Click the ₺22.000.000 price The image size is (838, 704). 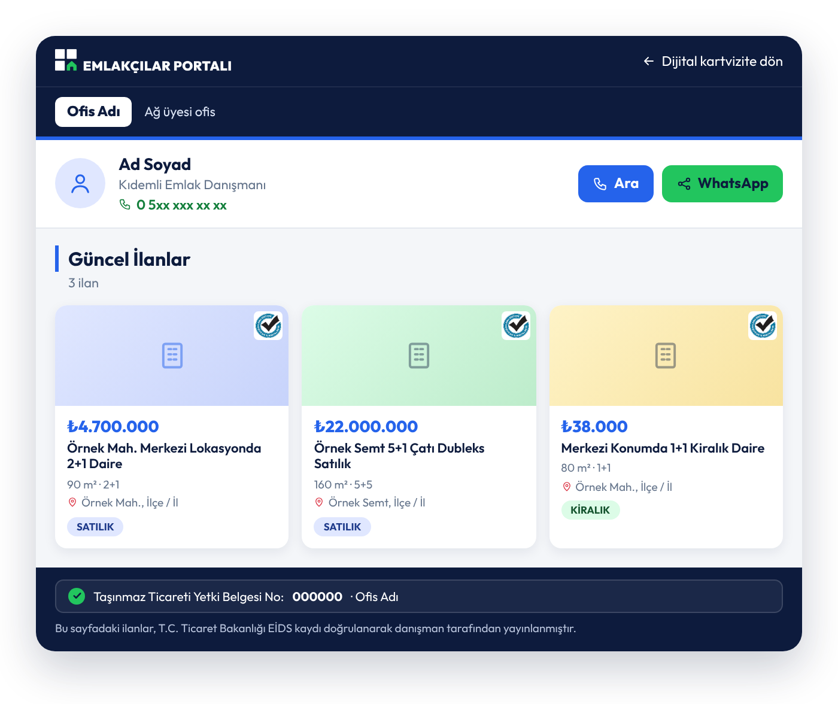pos(366,426)
